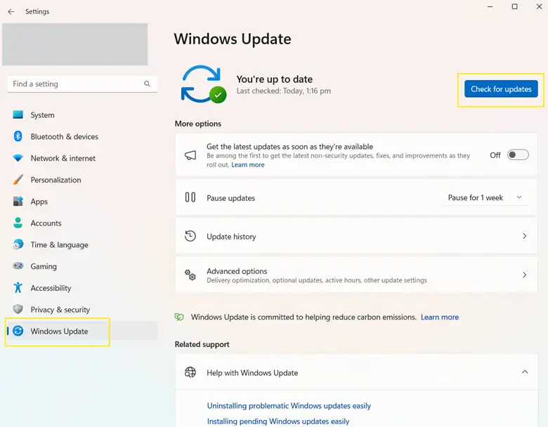Click the Accounts person icon
Screen dimensions: 548x427
(18, 223)
